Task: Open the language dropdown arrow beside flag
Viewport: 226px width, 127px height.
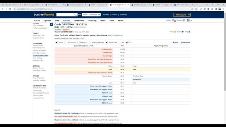Action: pos(191,20)
